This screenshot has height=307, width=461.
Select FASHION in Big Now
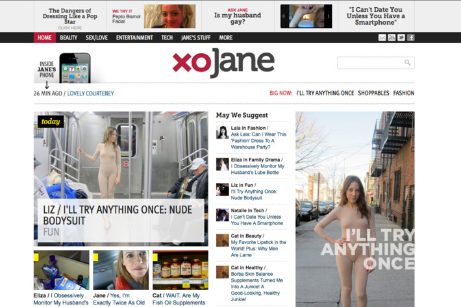coord(404,93)
